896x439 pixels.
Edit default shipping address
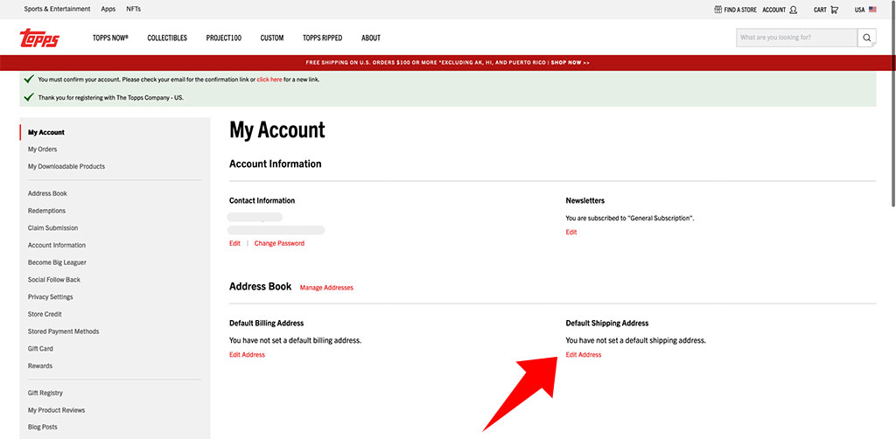click(584, 354)
